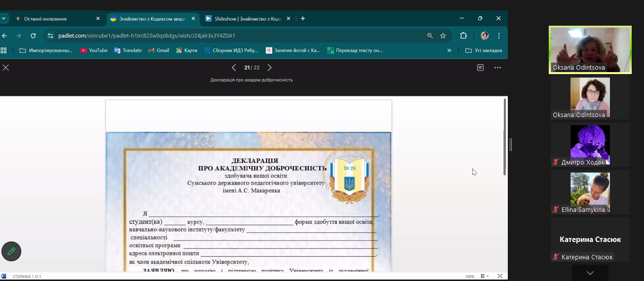Open the Усі закладки folder
The height and width of the screenshot is (281, 644).
[484, 50]
